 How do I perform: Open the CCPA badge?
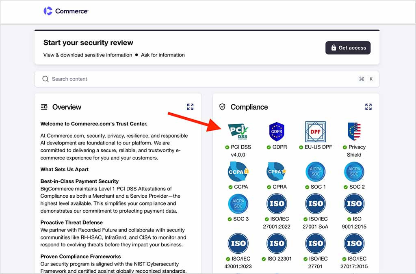pos(238,171)
